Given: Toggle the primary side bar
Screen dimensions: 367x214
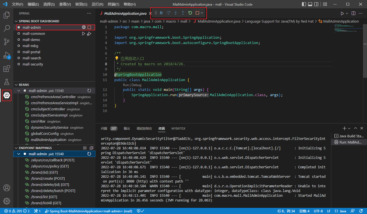Looking at the screenshot, I should [x=304, y=4].
